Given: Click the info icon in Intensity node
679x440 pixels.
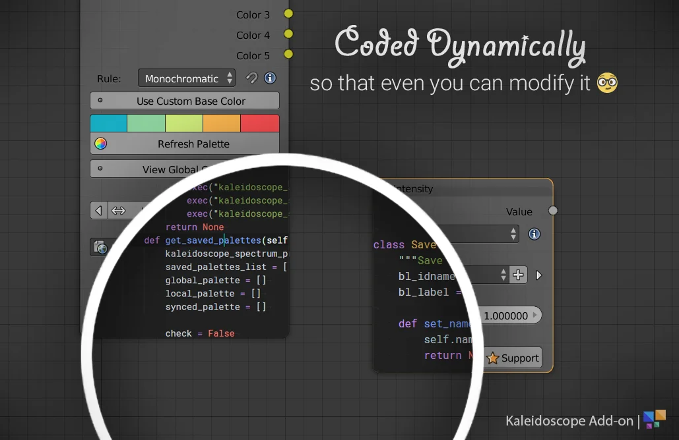Looking at the screenshot, I should pos(534,234).
